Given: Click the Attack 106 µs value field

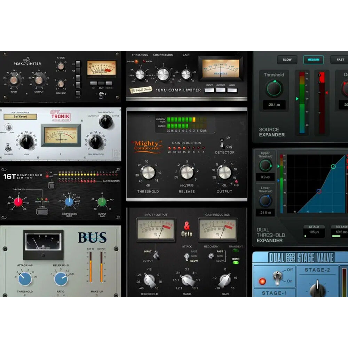Looking at the screenshot, I should pyautogui.click(x=314, y=232).
